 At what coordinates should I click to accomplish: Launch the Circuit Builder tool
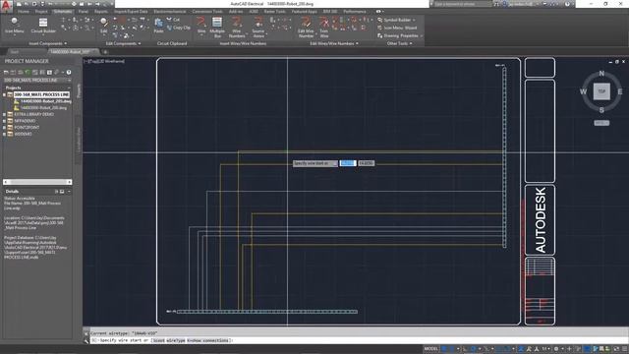[x=43, y=25]
